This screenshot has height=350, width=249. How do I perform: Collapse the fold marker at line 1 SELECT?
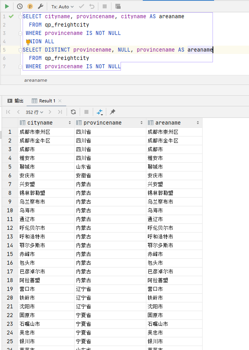click(20, 17)
